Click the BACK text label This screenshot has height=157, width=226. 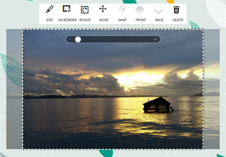(160, 20)
